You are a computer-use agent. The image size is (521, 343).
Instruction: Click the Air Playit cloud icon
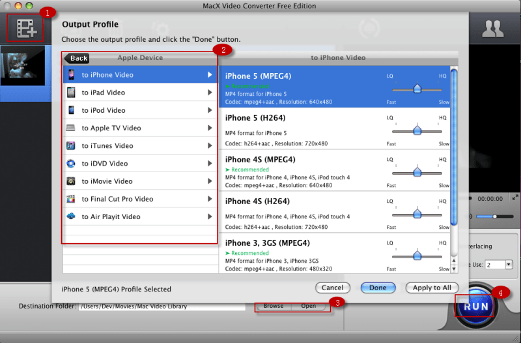pyautogui.click(x=71, y=216)
